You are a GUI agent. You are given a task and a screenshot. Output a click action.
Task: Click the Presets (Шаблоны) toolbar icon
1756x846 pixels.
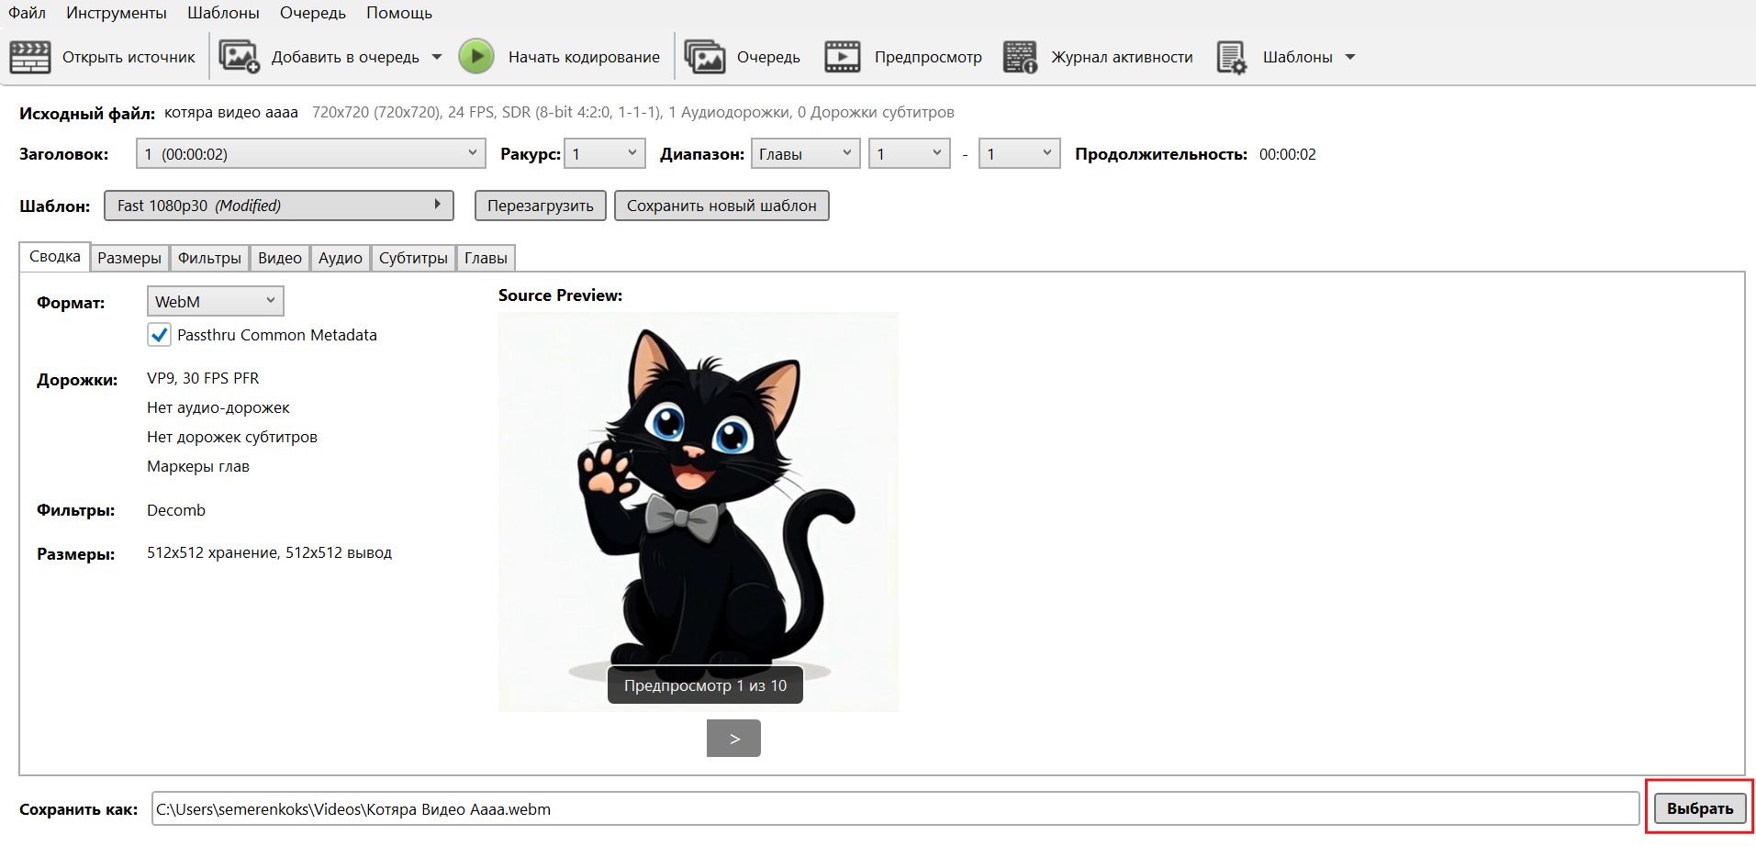pos(1231,57)
